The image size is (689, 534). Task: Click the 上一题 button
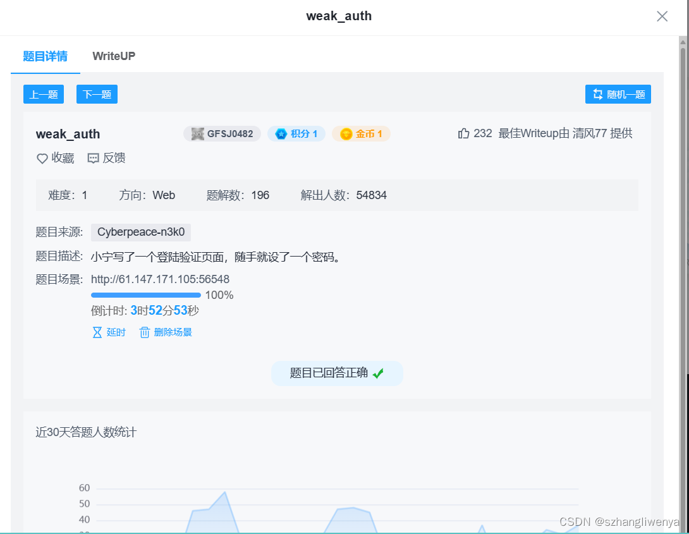point(43,94)
